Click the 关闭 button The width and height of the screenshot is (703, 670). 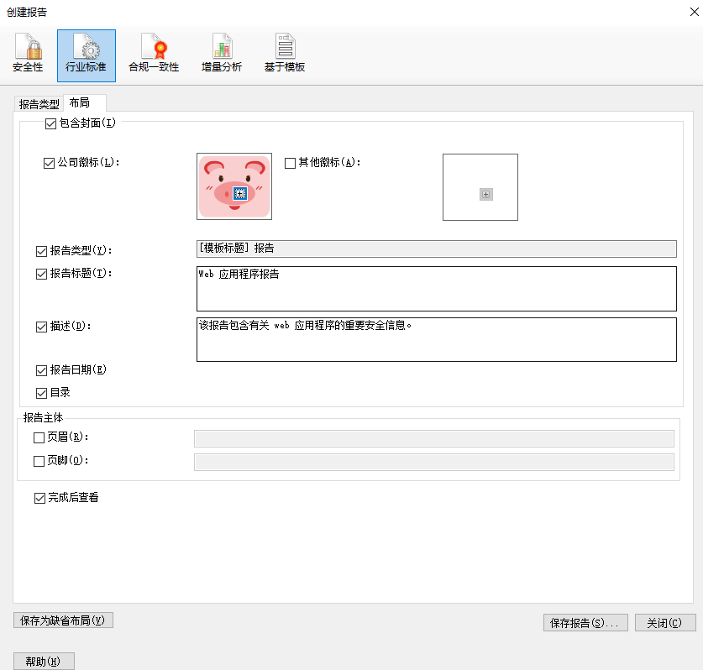665,623
